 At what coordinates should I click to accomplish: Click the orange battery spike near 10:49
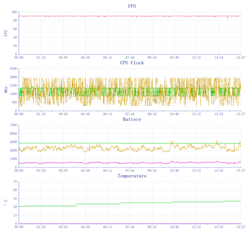coord(172,141)
